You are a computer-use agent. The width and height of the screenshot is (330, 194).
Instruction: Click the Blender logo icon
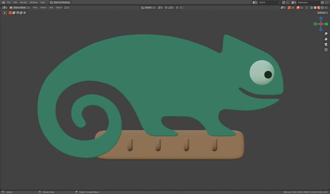(3, 2)
